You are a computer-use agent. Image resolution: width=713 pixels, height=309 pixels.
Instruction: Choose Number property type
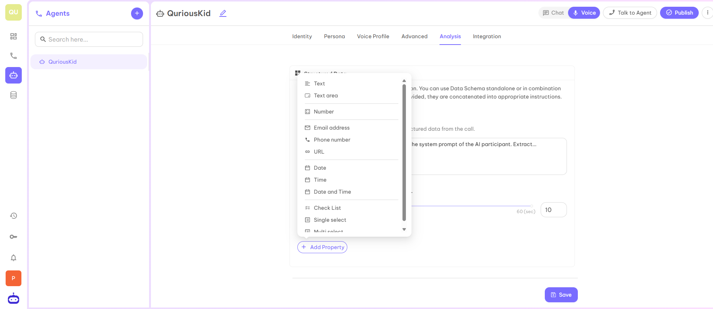pos(351,112)
